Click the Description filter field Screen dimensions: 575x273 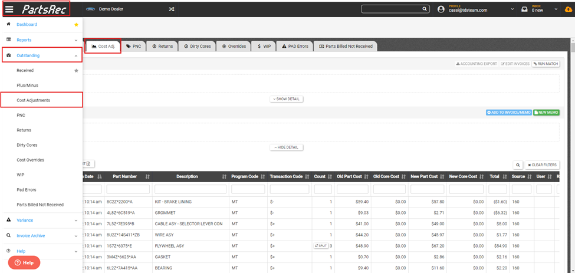(x=190, y=189)
